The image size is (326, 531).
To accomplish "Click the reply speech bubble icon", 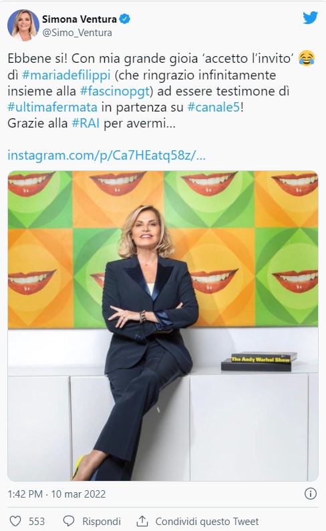I will (69, 521).
